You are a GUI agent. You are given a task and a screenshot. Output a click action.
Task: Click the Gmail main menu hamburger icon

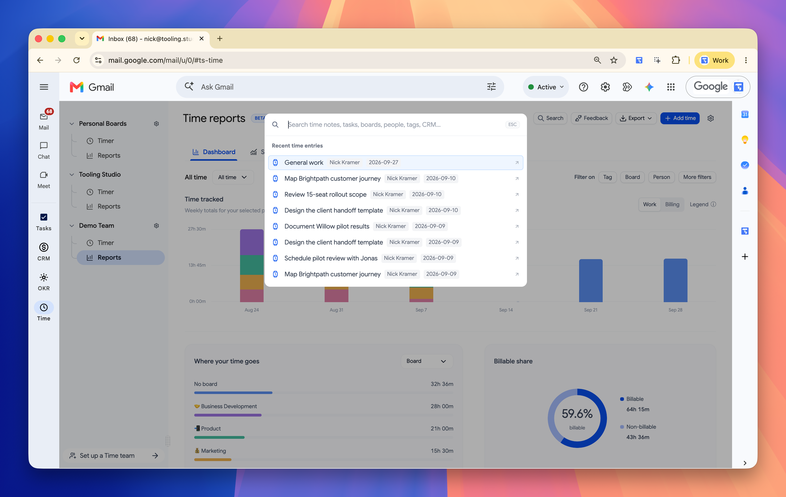(x=44, y=87)
